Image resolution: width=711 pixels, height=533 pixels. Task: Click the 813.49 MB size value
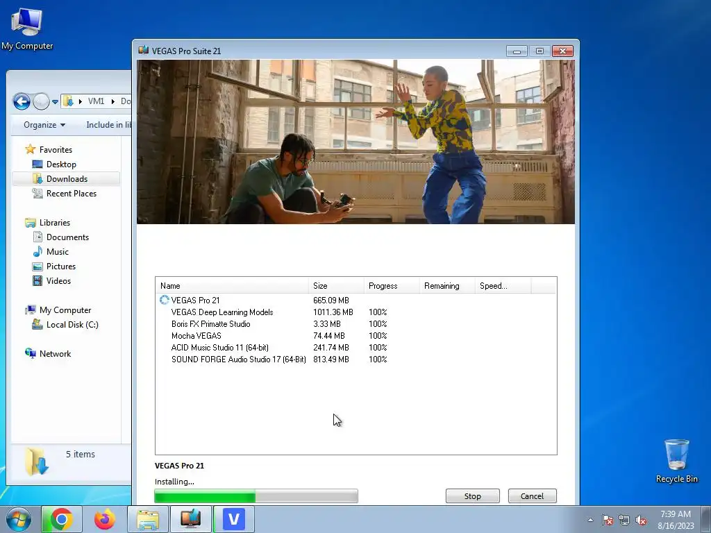click(x=331, y=359)
